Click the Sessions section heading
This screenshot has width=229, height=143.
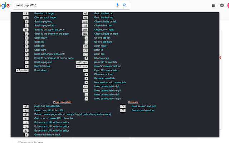pos(133,102)
